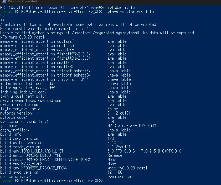Image resolution: width=221 pixels, height=185 pixels.
Task: Click the is_triton_available False value
Action: click(113, 109)
